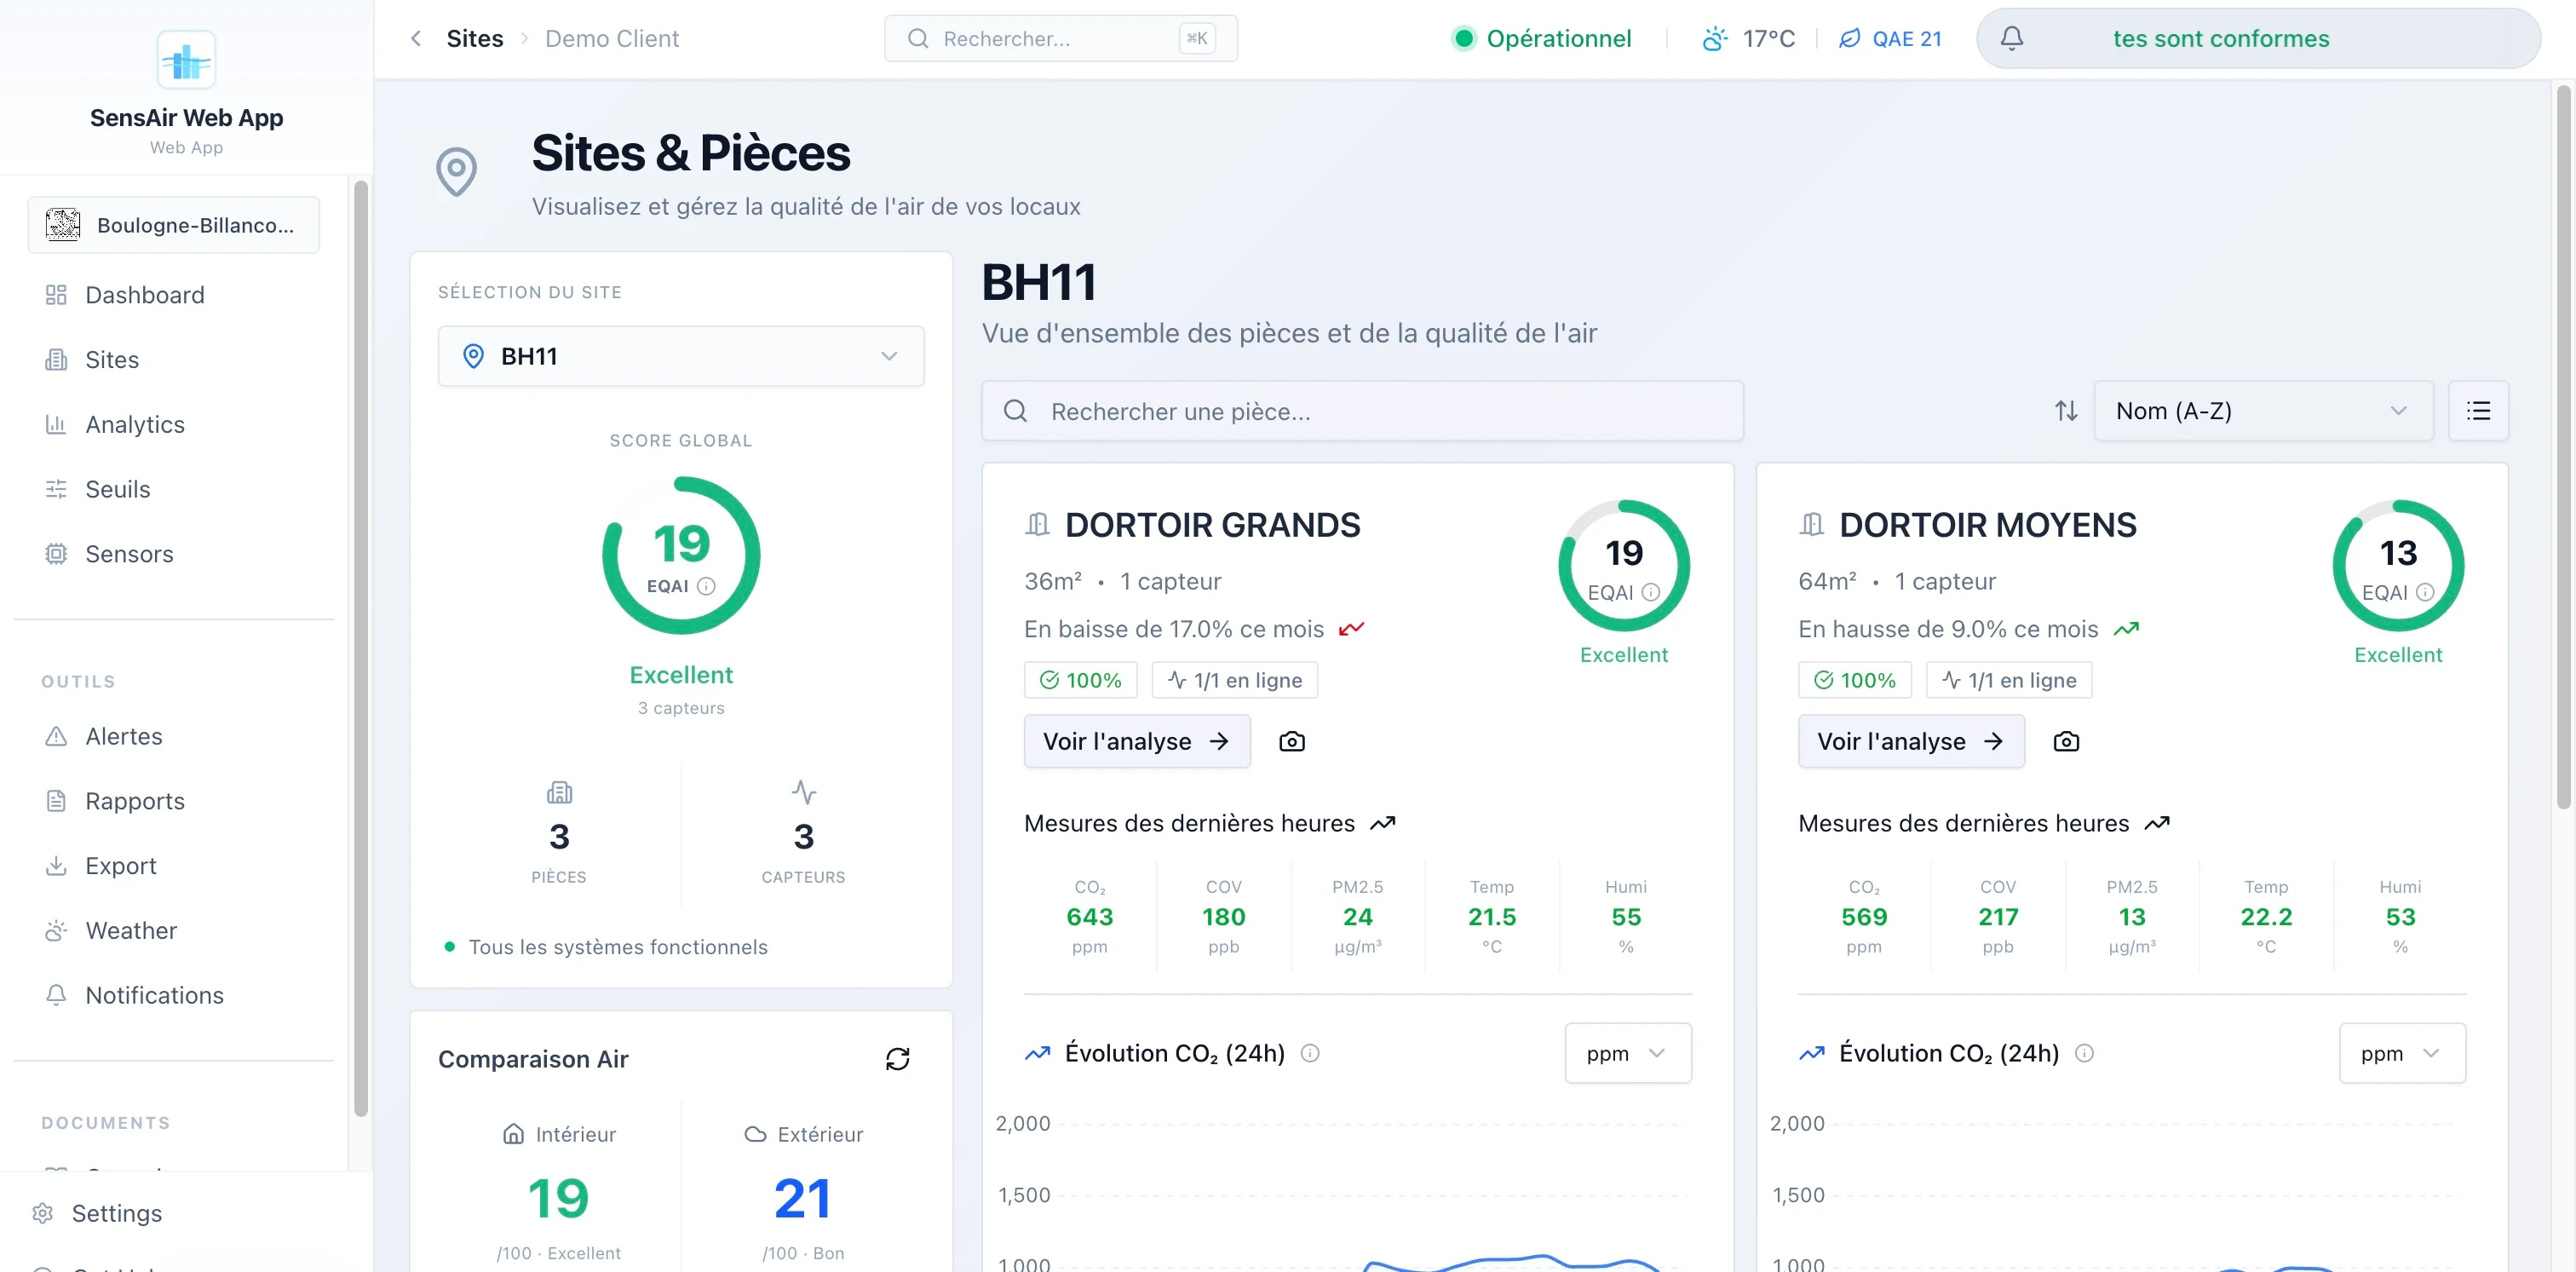This screenshot has width=2576, height=1272.
Task: Click the Sites & Pièces location pin icon
Action: click(x=456, y=172)
